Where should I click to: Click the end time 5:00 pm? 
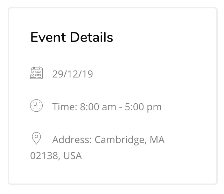click(143, 107)
